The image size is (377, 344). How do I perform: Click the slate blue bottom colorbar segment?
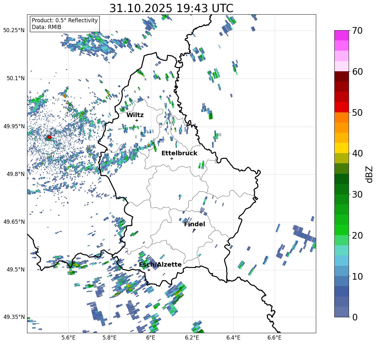342,312
